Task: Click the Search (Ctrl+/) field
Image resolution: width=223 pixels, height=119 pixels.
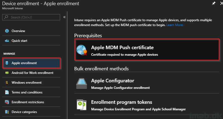Action: pyautogui.click(x=31, y=17)
